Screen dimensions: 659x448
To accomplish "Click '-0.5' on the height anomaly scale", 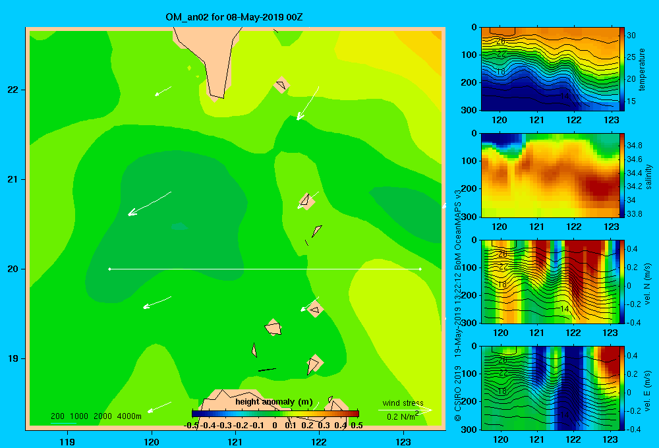I will point(191,426).
